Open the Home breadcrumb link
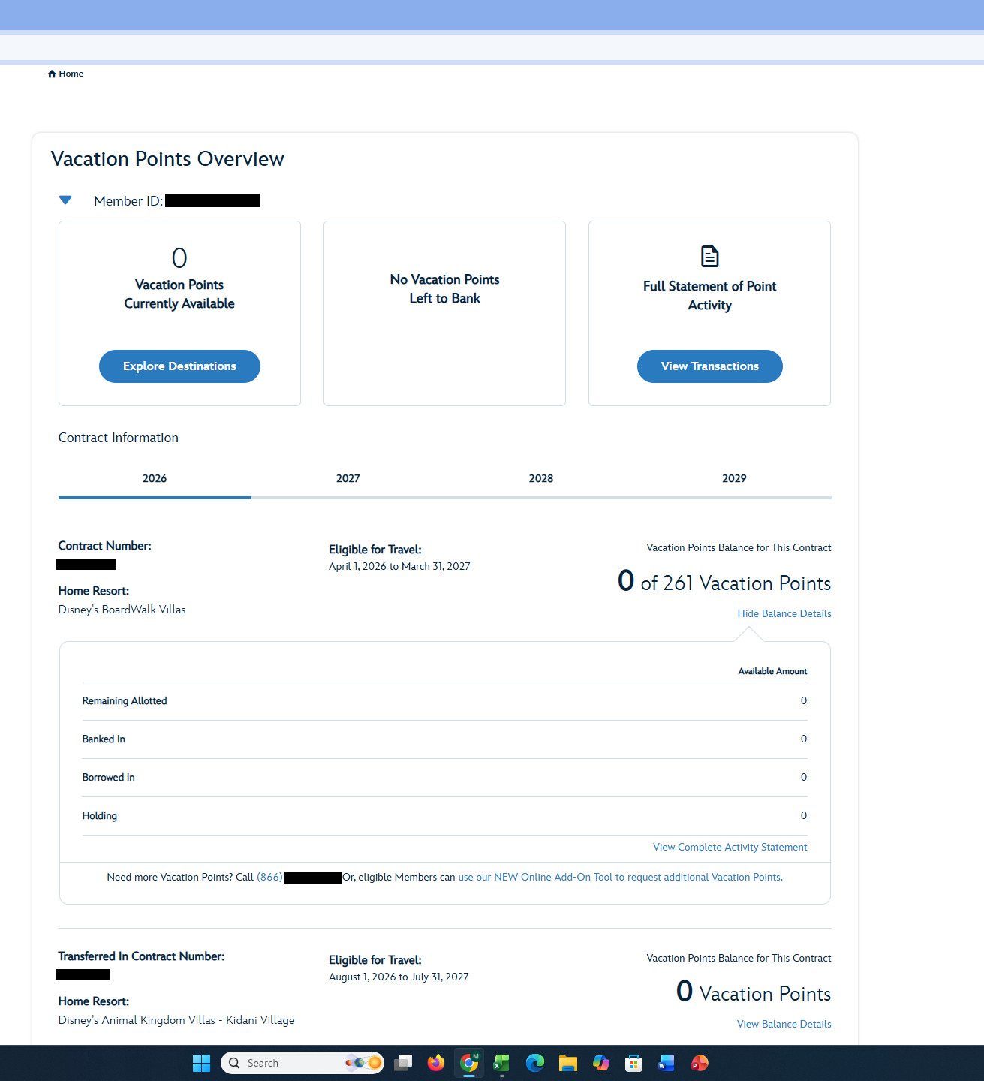This screenshot has height=1081, width=984. [x=71, y=74]
